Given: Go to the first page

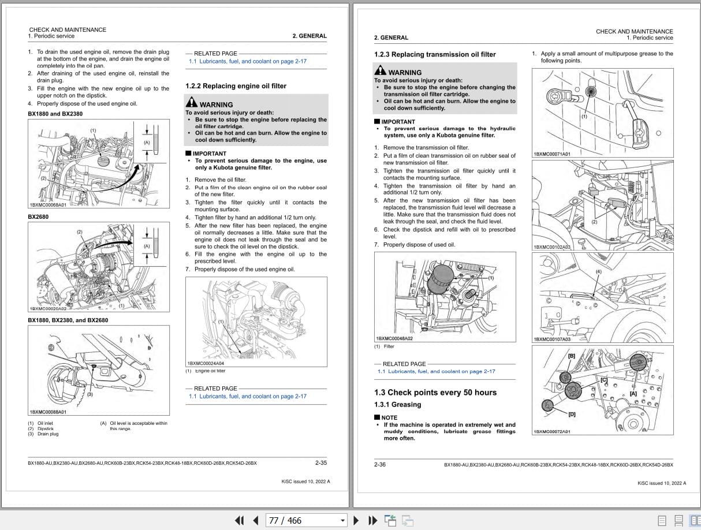Looking at the screenshot, I should (238, 520).
